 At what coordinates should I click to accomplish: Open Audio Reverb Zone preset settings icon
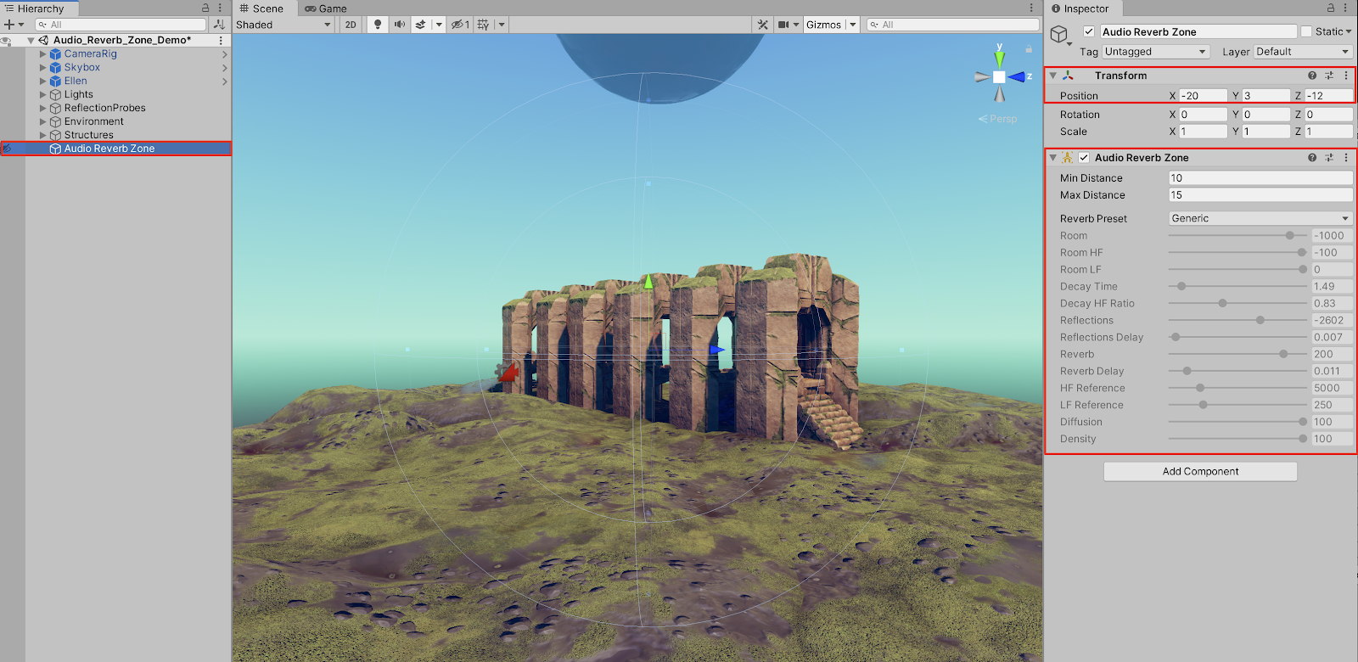[x=1329, y=158]
